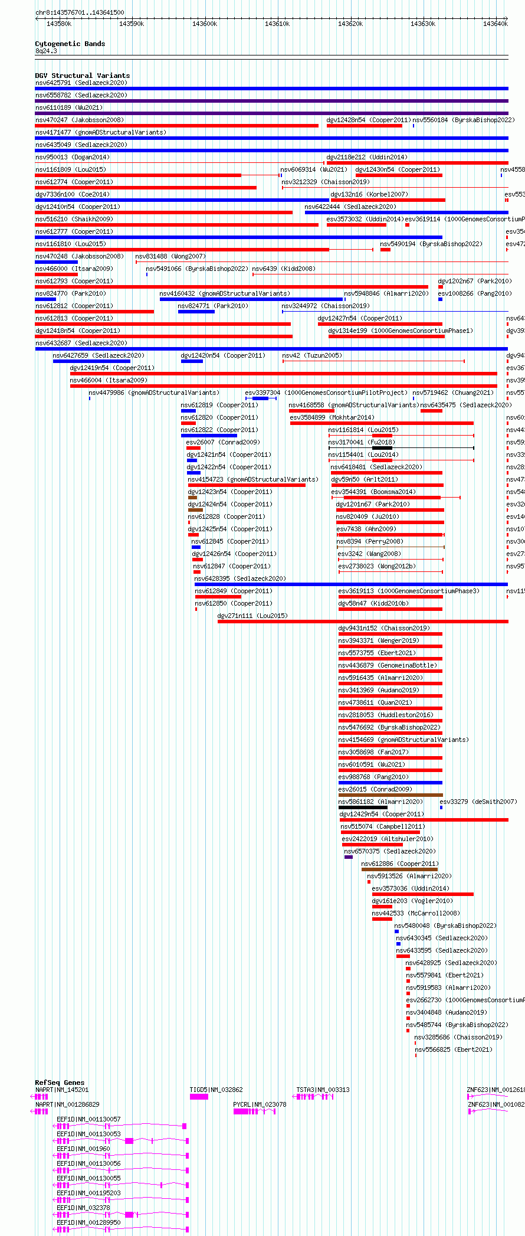Open variant nsv950013 (Dogan2014)
This screenshot has height=1236, width=525.
(72, 157)
